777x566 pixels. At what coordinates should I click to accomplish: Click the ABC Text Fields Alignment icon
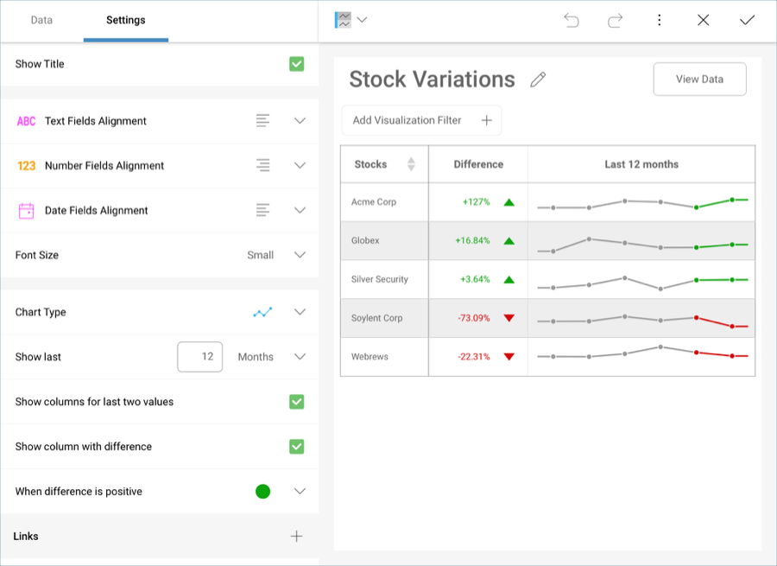[23, 120]
